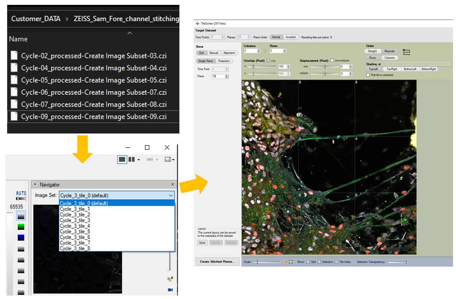
Task: Check the 'First tile is centered' option
Action: (x=368, y=75)
